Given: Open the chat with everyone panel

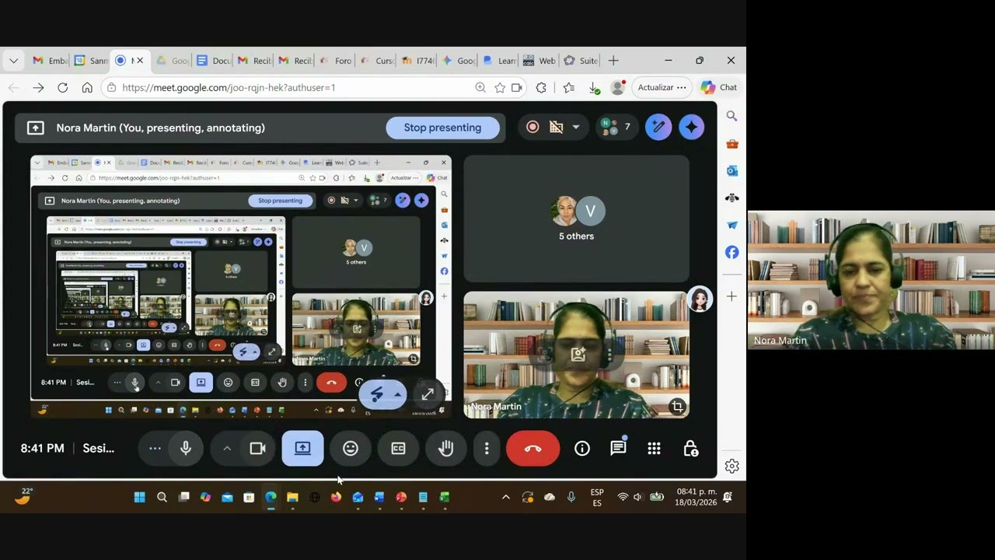Looking at the screenshot, I should click(618, 449).
